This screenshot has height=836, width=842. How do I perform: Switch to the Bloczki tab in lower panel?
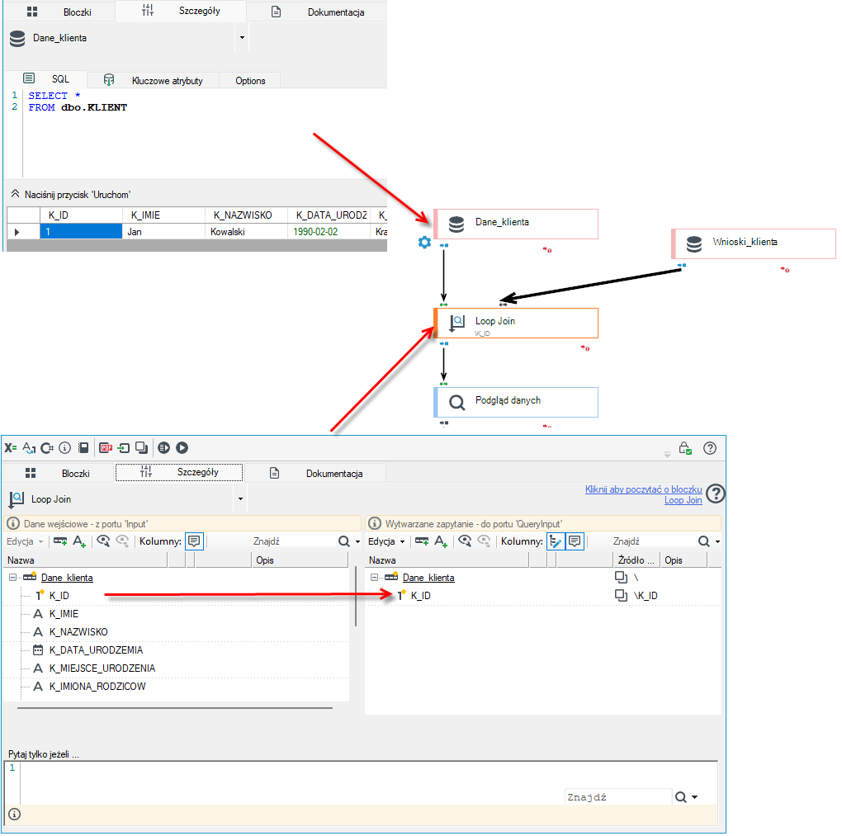[58, 473]
